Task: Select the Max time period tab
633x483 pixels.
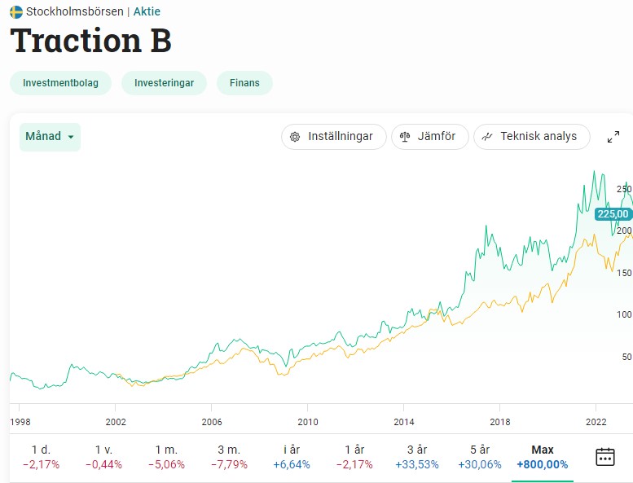Action: point(542,457)
